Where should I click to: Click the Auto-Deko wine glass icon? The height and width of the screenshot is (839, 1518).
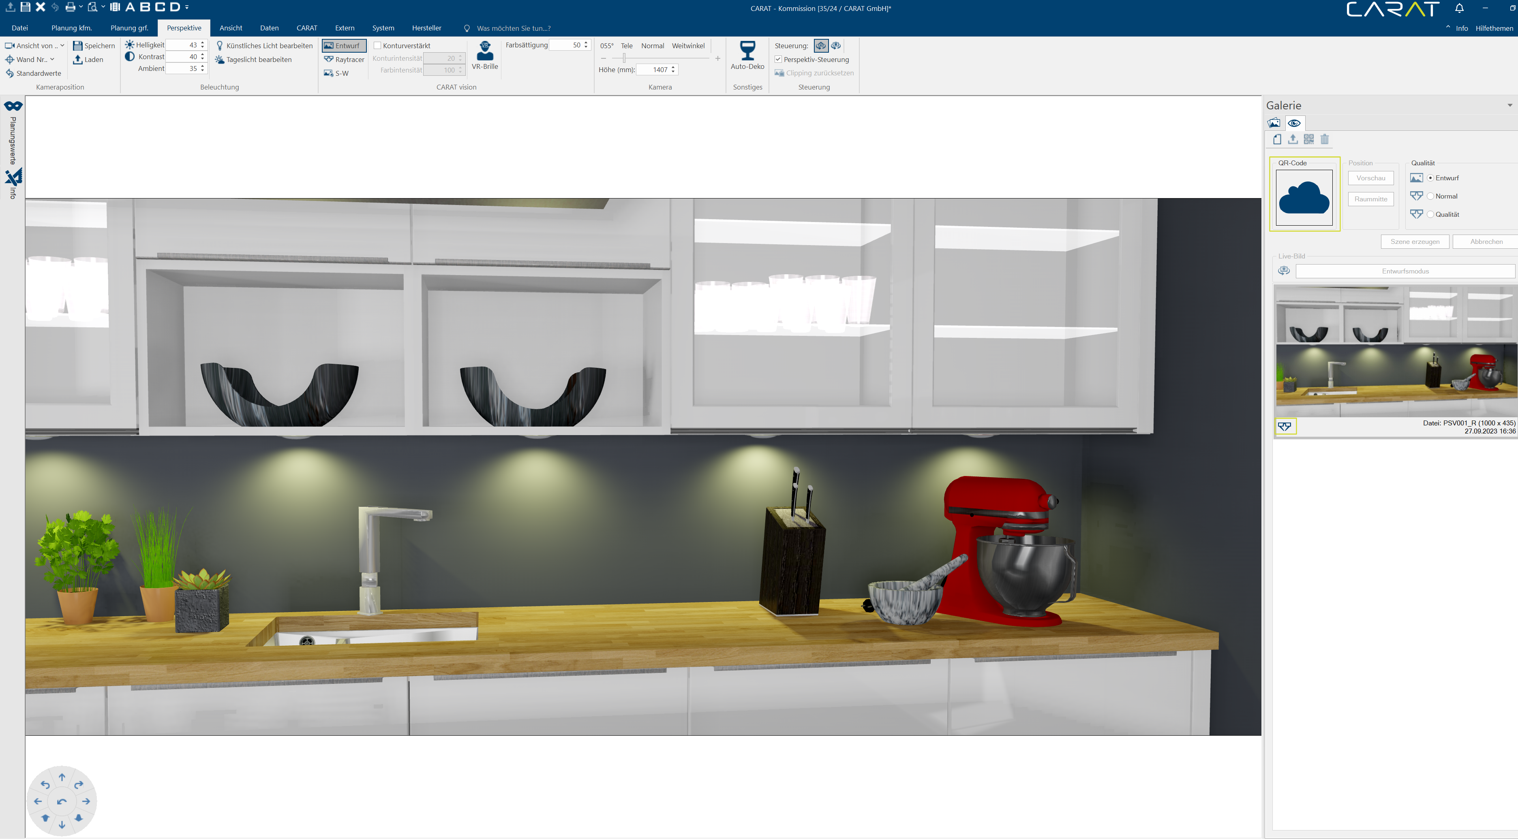[x=747, y=51]
